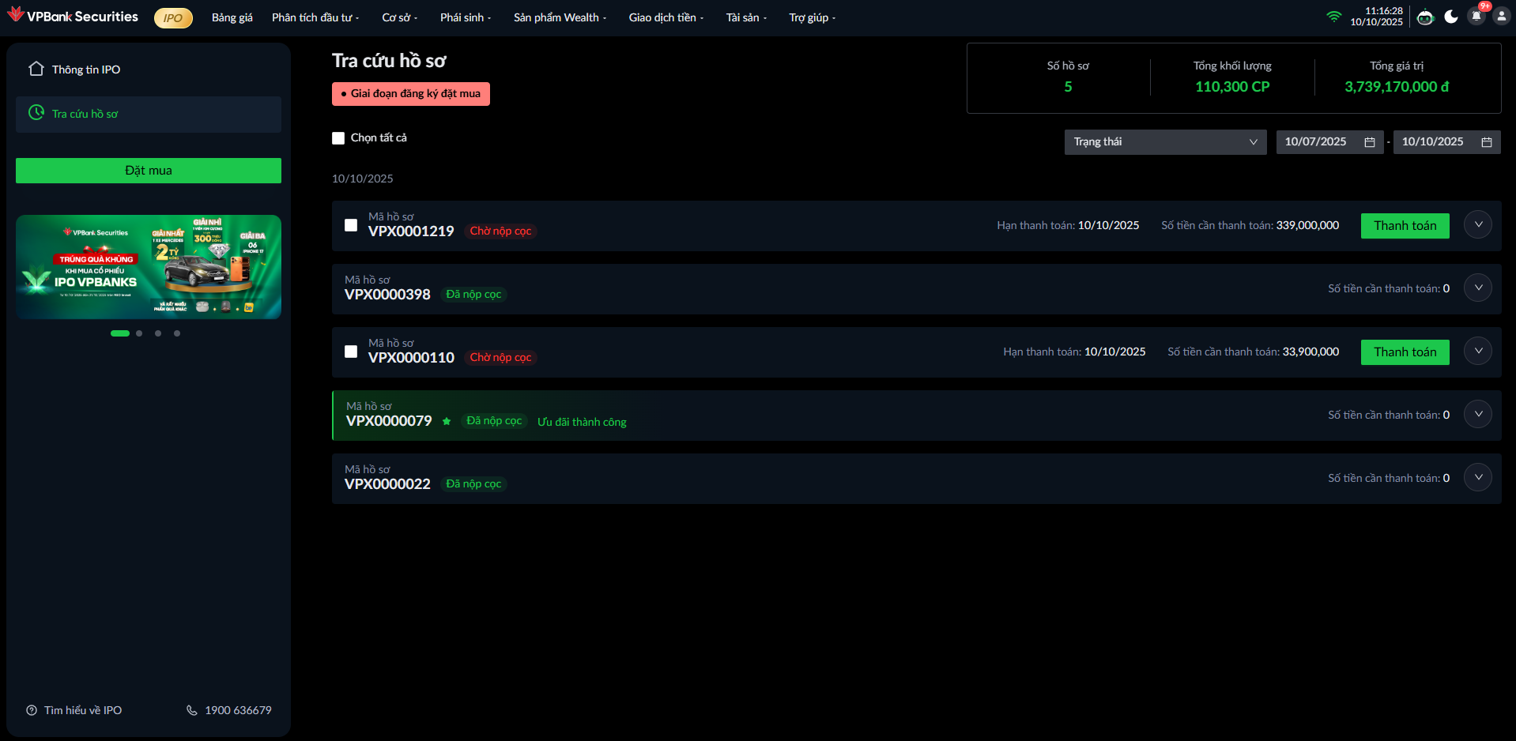This screenshot has height=741, width=1516.
Task: Open calendar for end date 10/10/2025
Action: point(1487,142)
